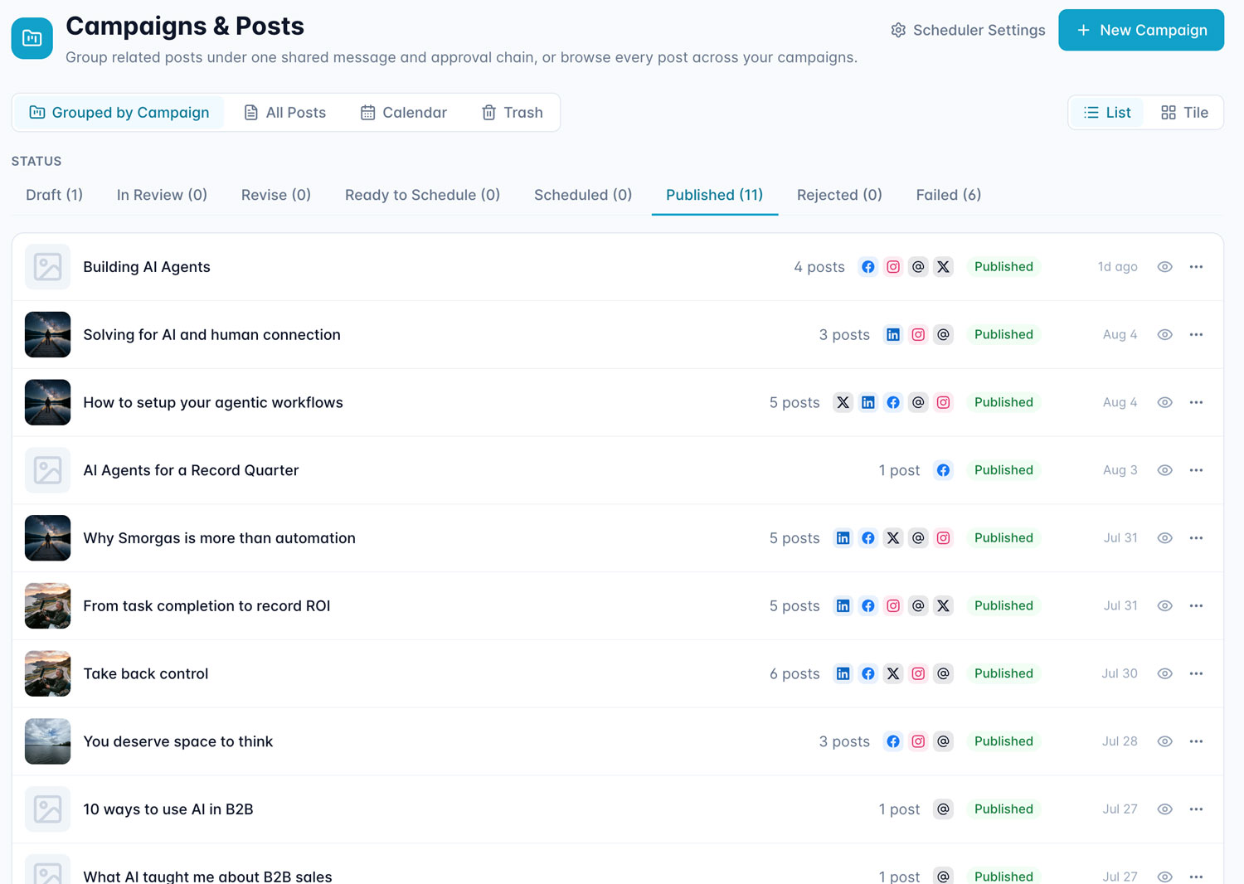This screenshot has height=884, width=1244.
Task: View AI Agents for a Record Quarter eye icon
Action: pos(1164,470)
